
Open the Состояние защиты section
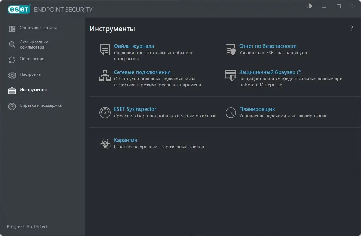(38, 28)
